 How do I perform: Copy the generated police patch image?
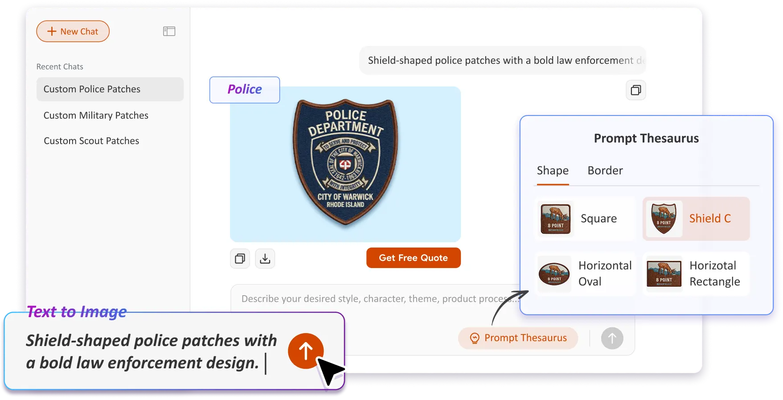click(240, 259)
